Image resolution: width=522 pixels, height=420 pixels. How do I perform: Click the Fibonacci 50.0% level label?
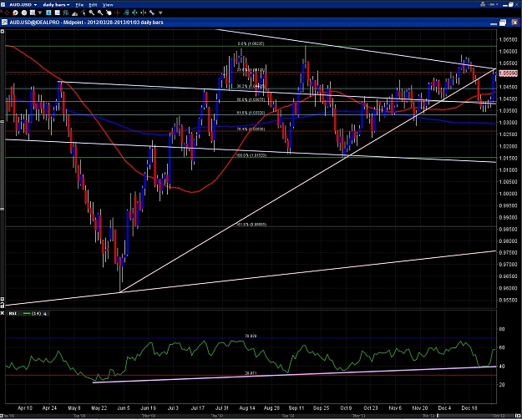click(x=251, y=99)
